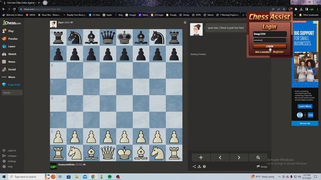Open Disney bookmark
321x180 pixels.
pyautogui.click(x=184, y=15)
